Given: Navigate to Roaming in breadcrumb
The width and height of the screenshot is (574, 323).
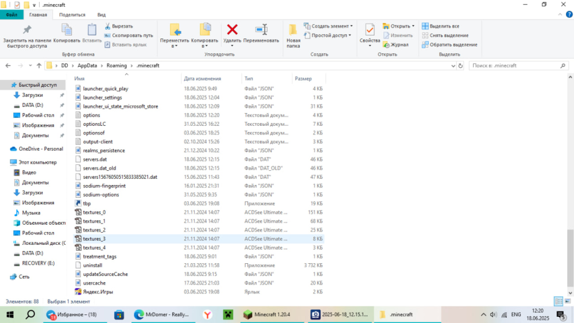Looking at the screenshot, I should point(117,66).
